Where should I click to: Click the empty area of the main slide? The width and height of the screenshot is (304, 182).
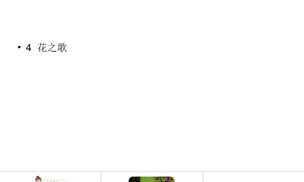coord(152,108)
